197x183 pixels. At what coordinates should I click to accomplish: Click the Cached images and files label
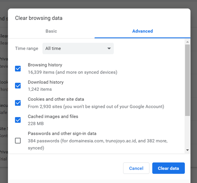[x=53, y=116]
